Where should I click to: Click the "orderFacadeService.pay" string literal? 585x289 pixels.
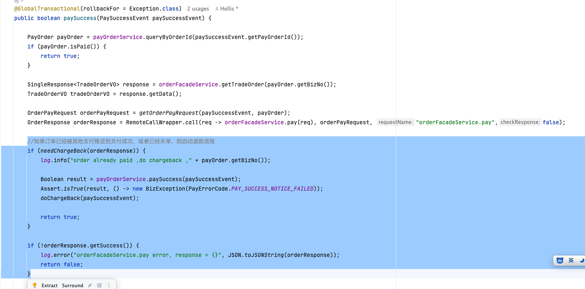pos(455,122)
